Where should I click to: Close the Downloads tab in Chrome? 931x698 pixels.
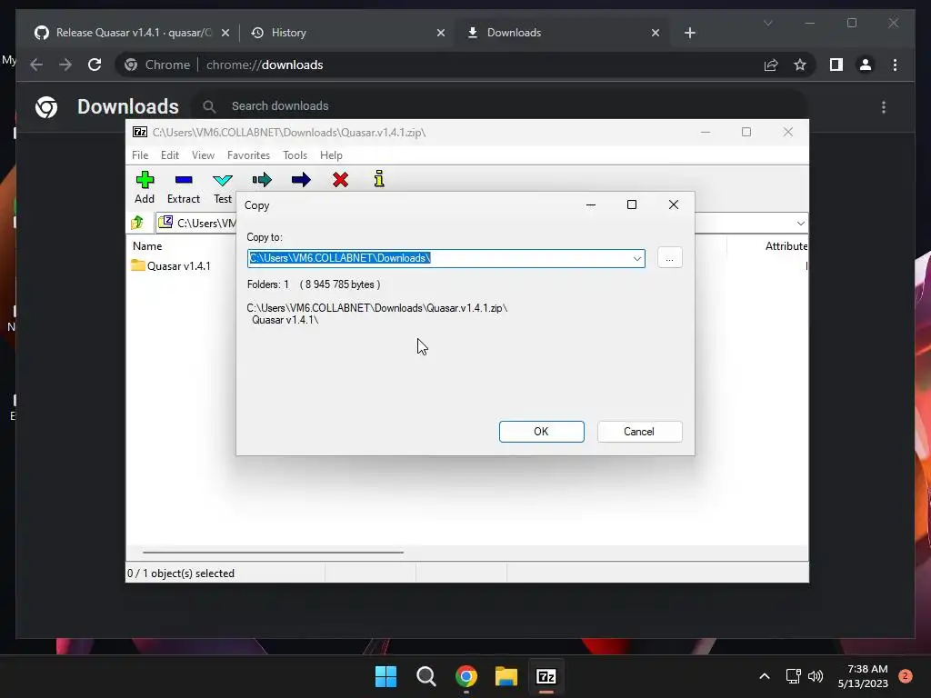[656, 33]
